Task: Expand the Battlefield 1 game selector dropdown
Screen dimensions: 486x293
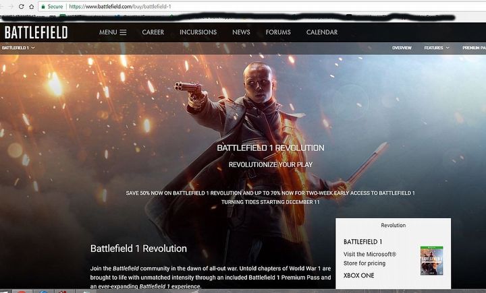Action: tap(18, 48)
